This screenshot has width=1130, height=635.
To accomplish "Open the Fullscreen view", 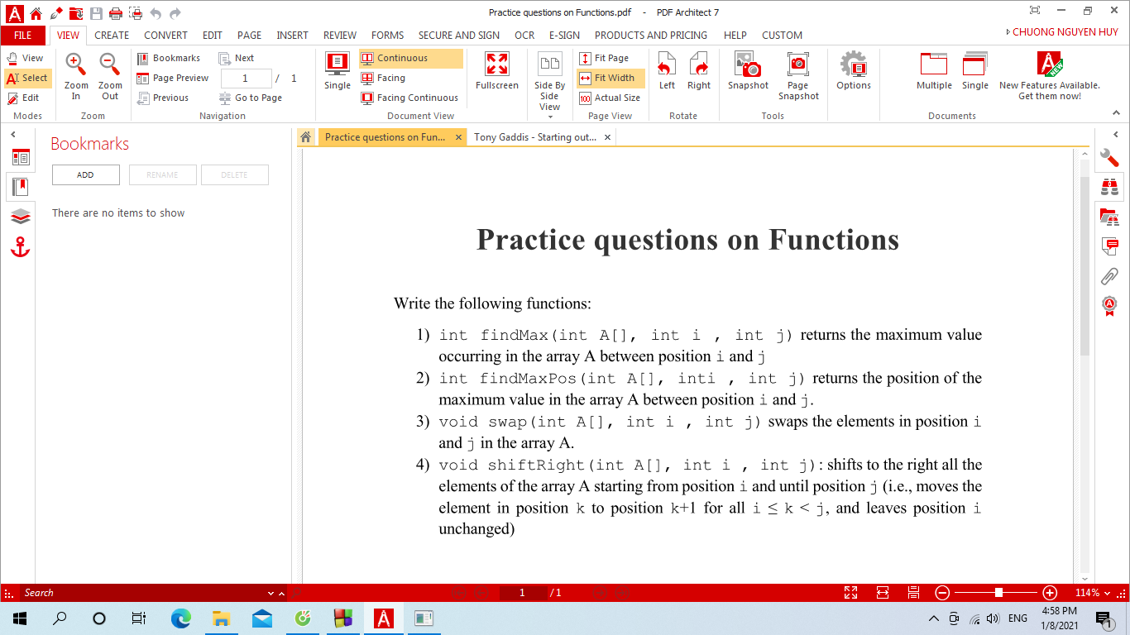I will (x=496, y=74).
